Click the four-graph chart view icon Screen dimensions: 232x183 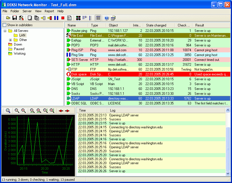[78, 18]
